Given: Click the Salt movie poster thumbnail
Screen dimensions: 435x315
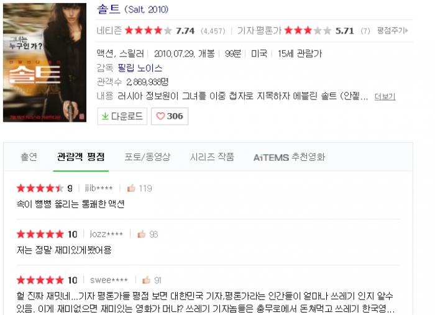Looking at the screenshot, I should tap(45, 62).
